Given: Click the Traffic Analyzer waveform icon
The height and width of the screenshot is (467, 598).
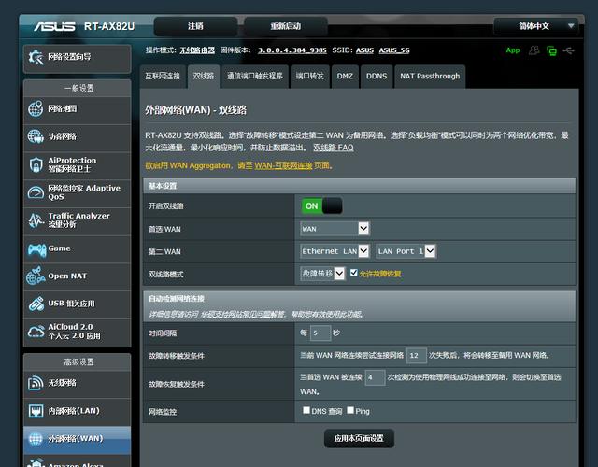Looking at the screenshot, I should click(36, 220).
